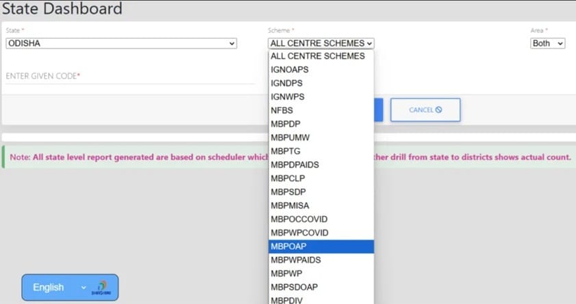Select MBPCLP scheme option

click(x=321, y=178)
